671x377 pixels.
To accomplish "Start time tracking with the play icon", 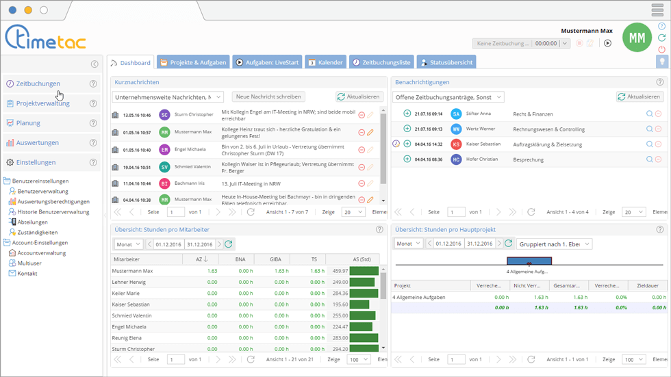I will pyautogui.click(x=607, y=43).
